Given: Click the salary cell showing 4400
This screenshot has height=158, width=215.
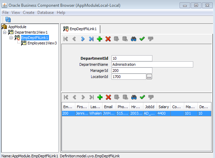Looking at the screenshot, I should pos(164,114).
